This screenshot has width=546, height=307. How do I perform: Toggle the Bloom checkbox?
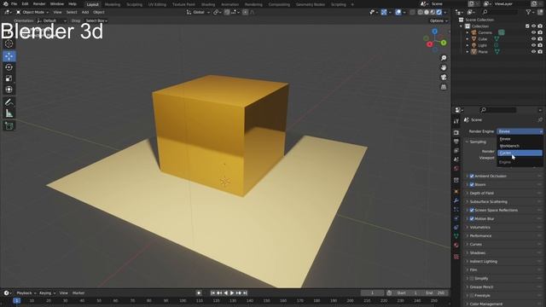coord(472,184)
